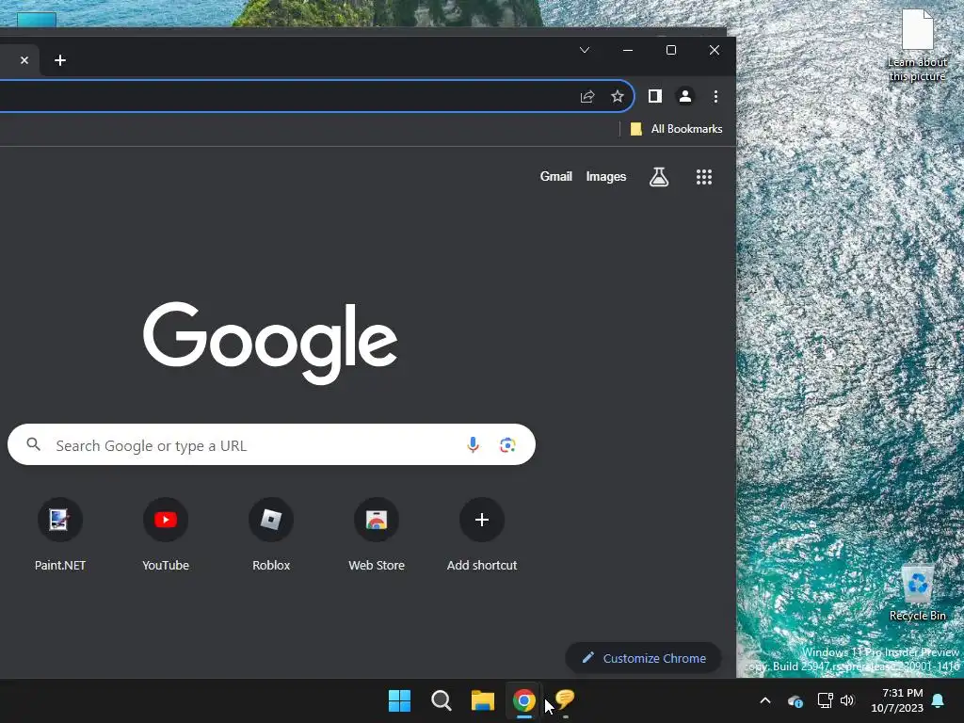Viewport: 964px width, 723px height.
Task: Open the clock showing 7:31 PM
Action: pyautogui.click(x=897, y=700)
